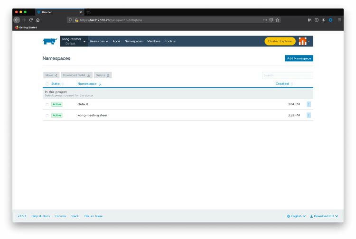356x239 pixels.
Task: Expand the kong-rancher cluster selector
Action: point(74,41)
